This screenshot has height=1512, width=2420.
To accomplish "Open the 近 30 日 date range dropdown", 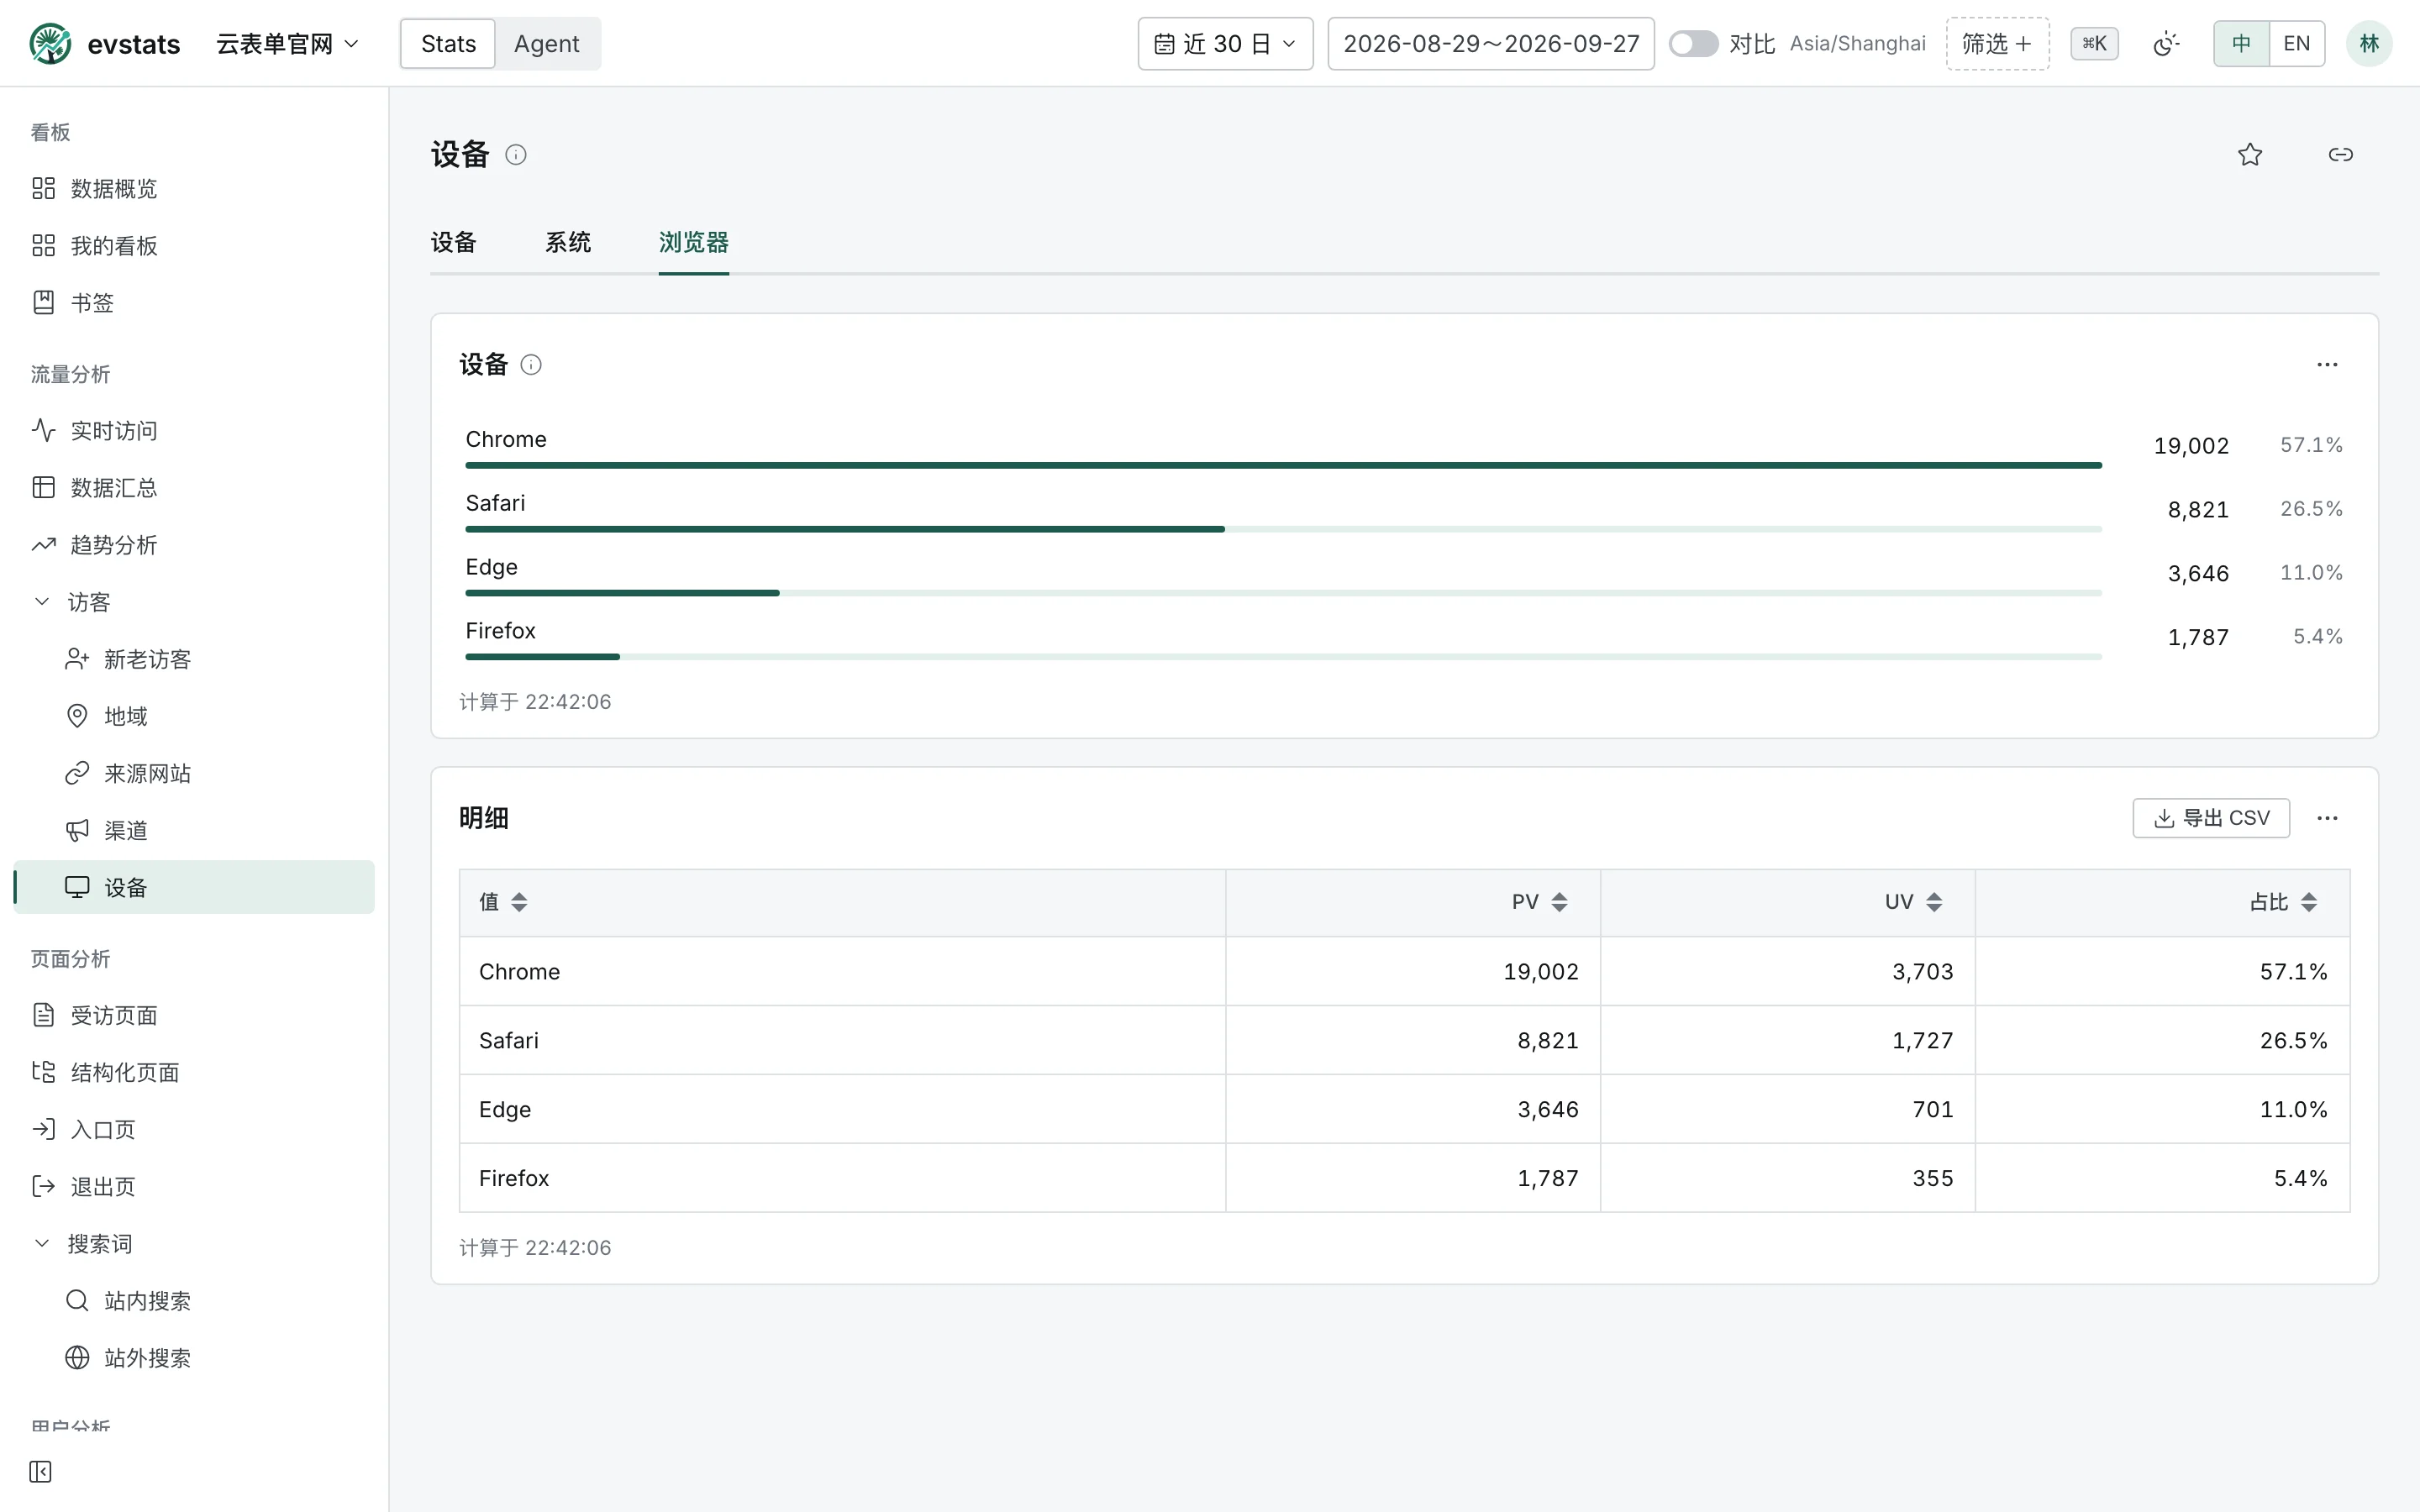I will (x=1225, y=44).
